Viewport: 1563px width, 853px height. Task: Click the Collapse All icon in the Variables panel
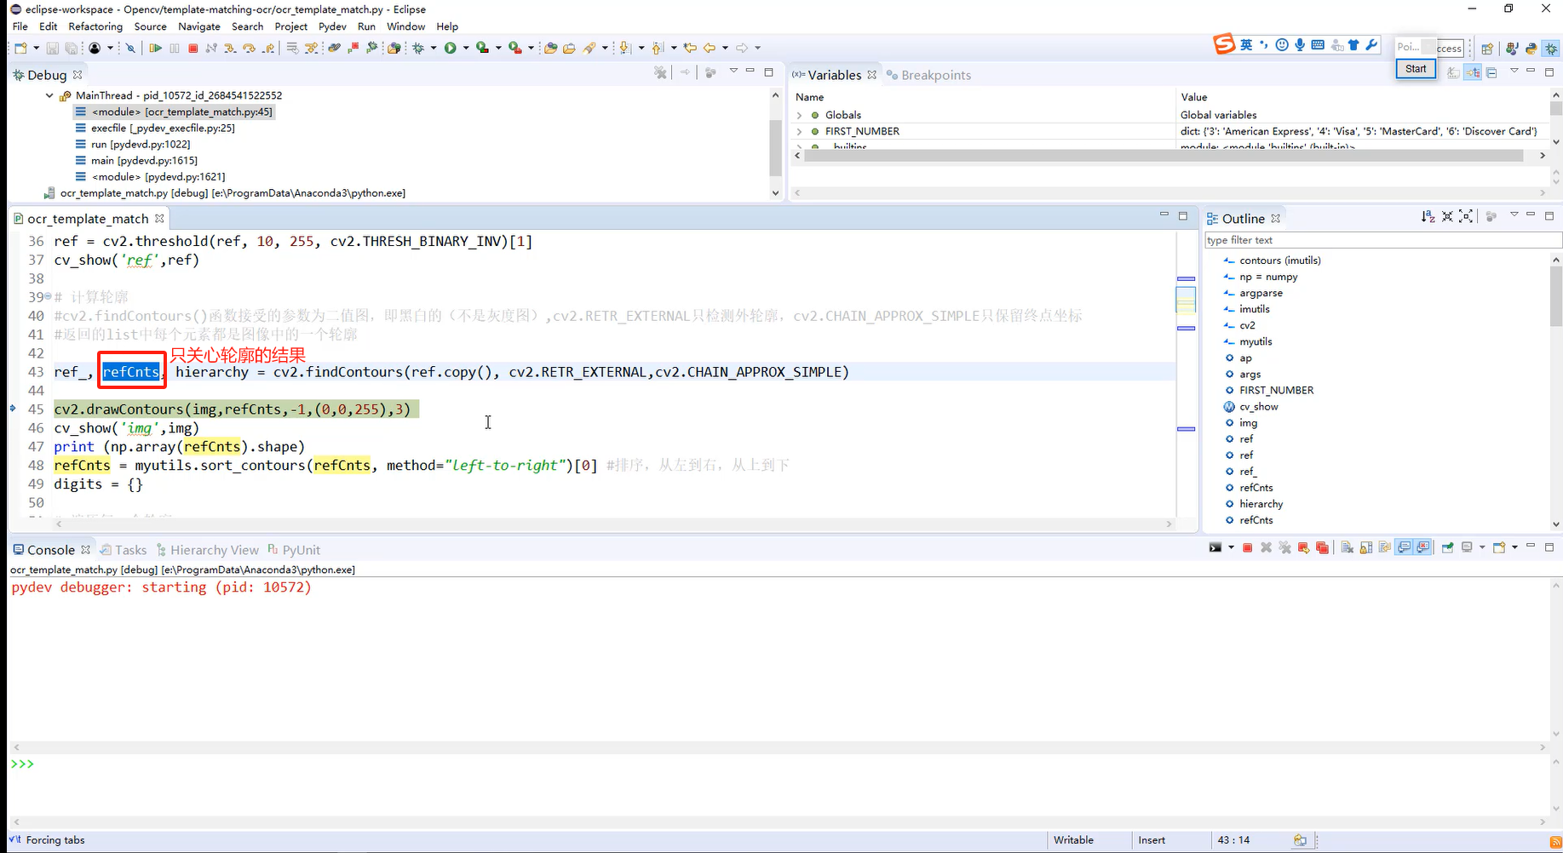click(1491, 73)
